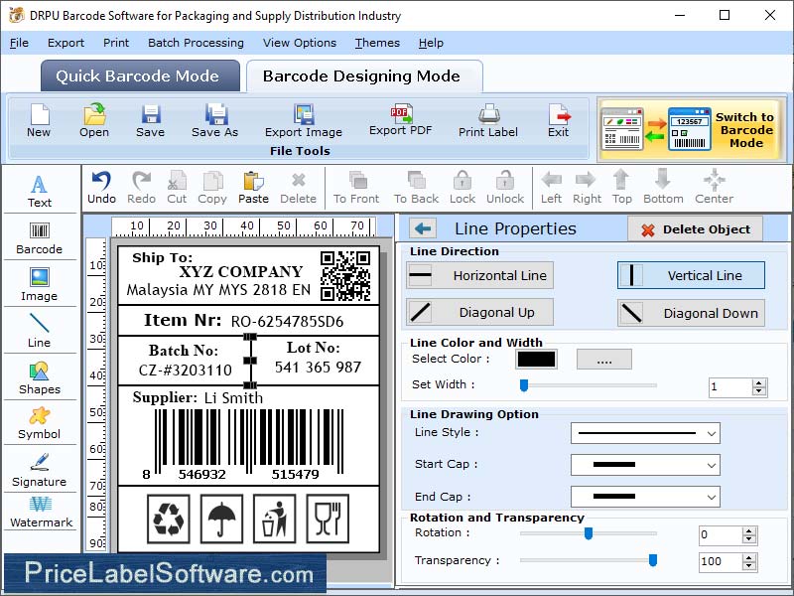Open the Barcode tool

coord(40,238)
